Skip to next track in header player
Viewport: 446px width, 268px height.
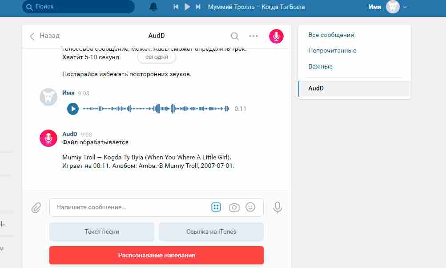tap(198, 7)
